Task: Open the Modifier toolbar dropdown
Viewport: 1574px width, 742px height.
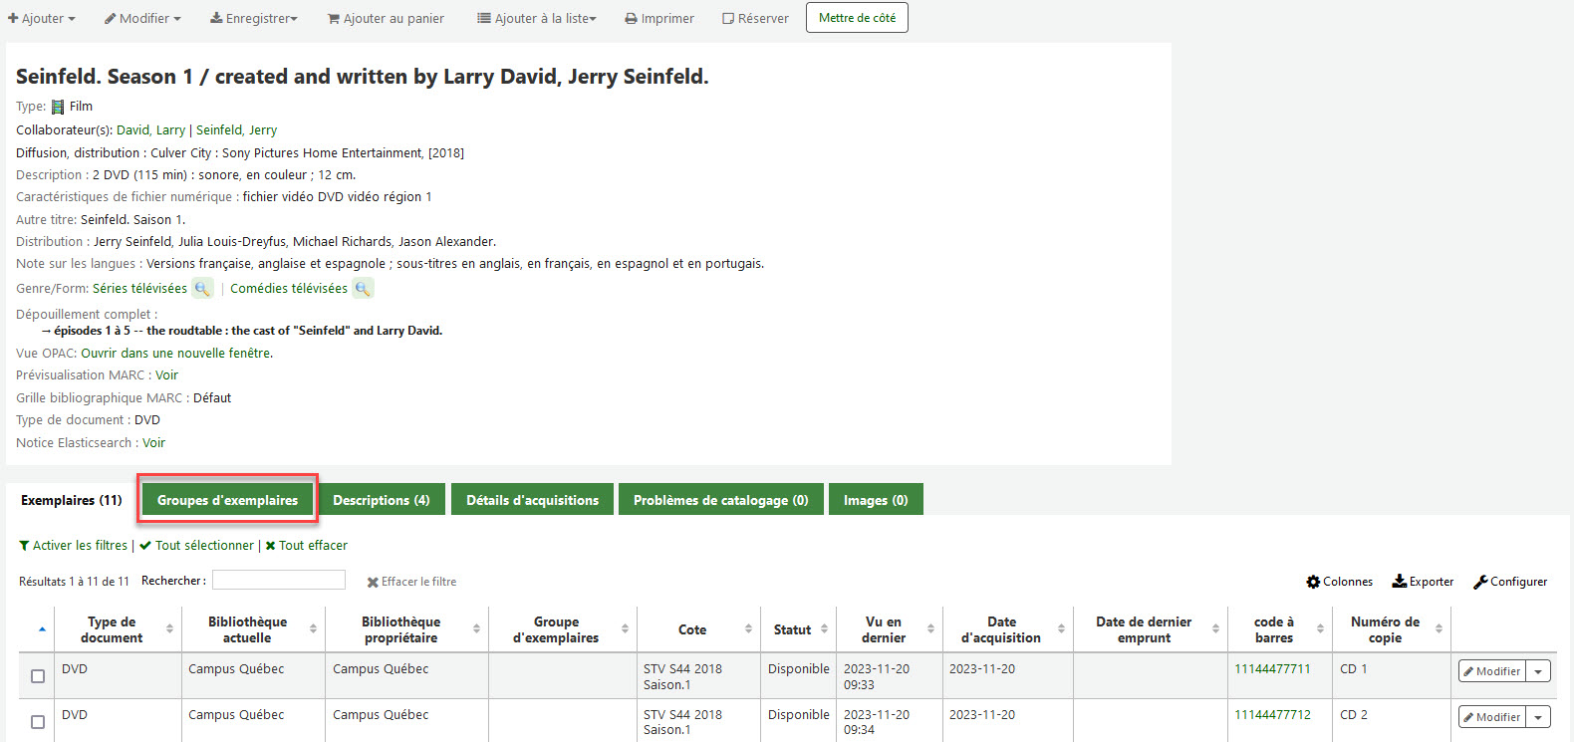Action: [x=142, y=18]
